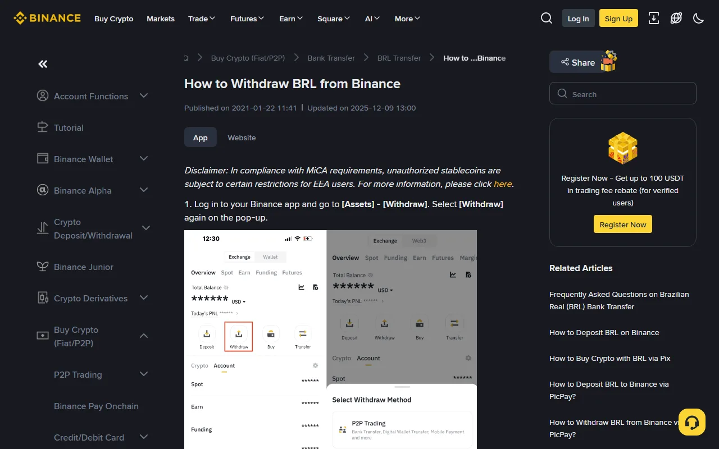Open the Earn dropdown menu
719x449 pixels.
pos(291,19)
